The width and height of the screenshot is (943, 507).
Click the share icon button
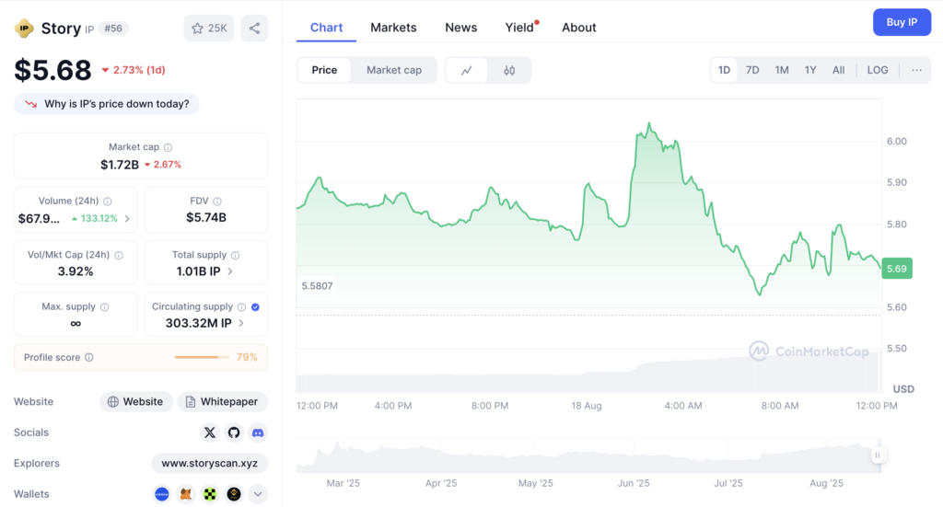pyautogui.click(x=254, y=29)
